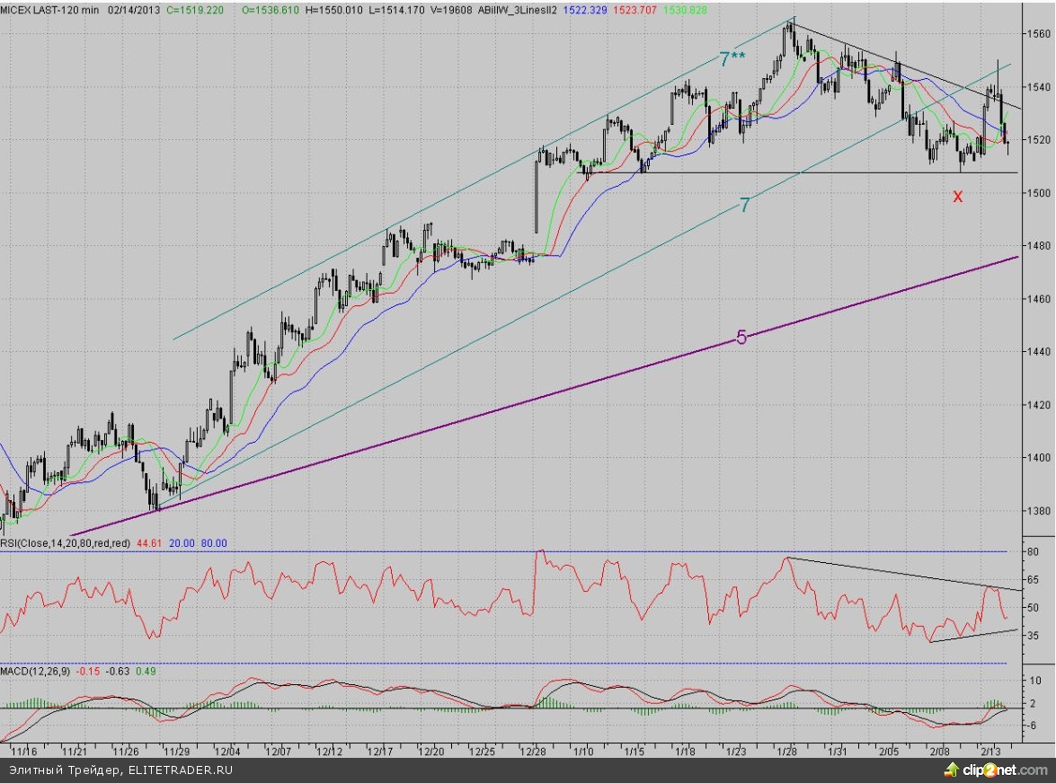Select the MACD(12,26,9) indicator label
Viewport: 1056px width, 783px height.
(x=36, y=671)
